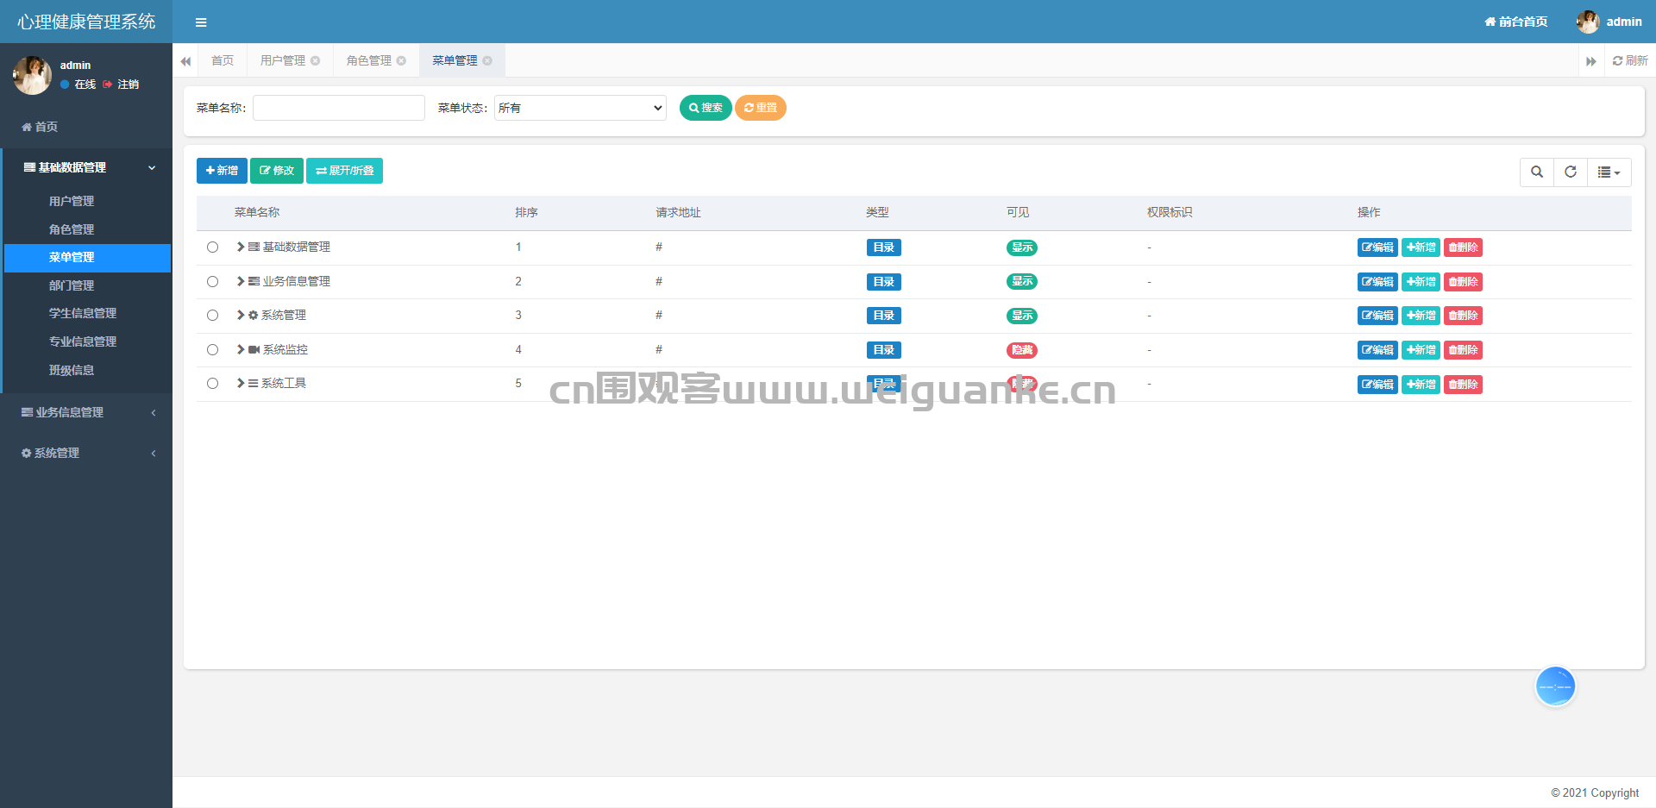Click 删除 for 业务信息管理 row
The image size is (1656, 808).
(1463, 282)
